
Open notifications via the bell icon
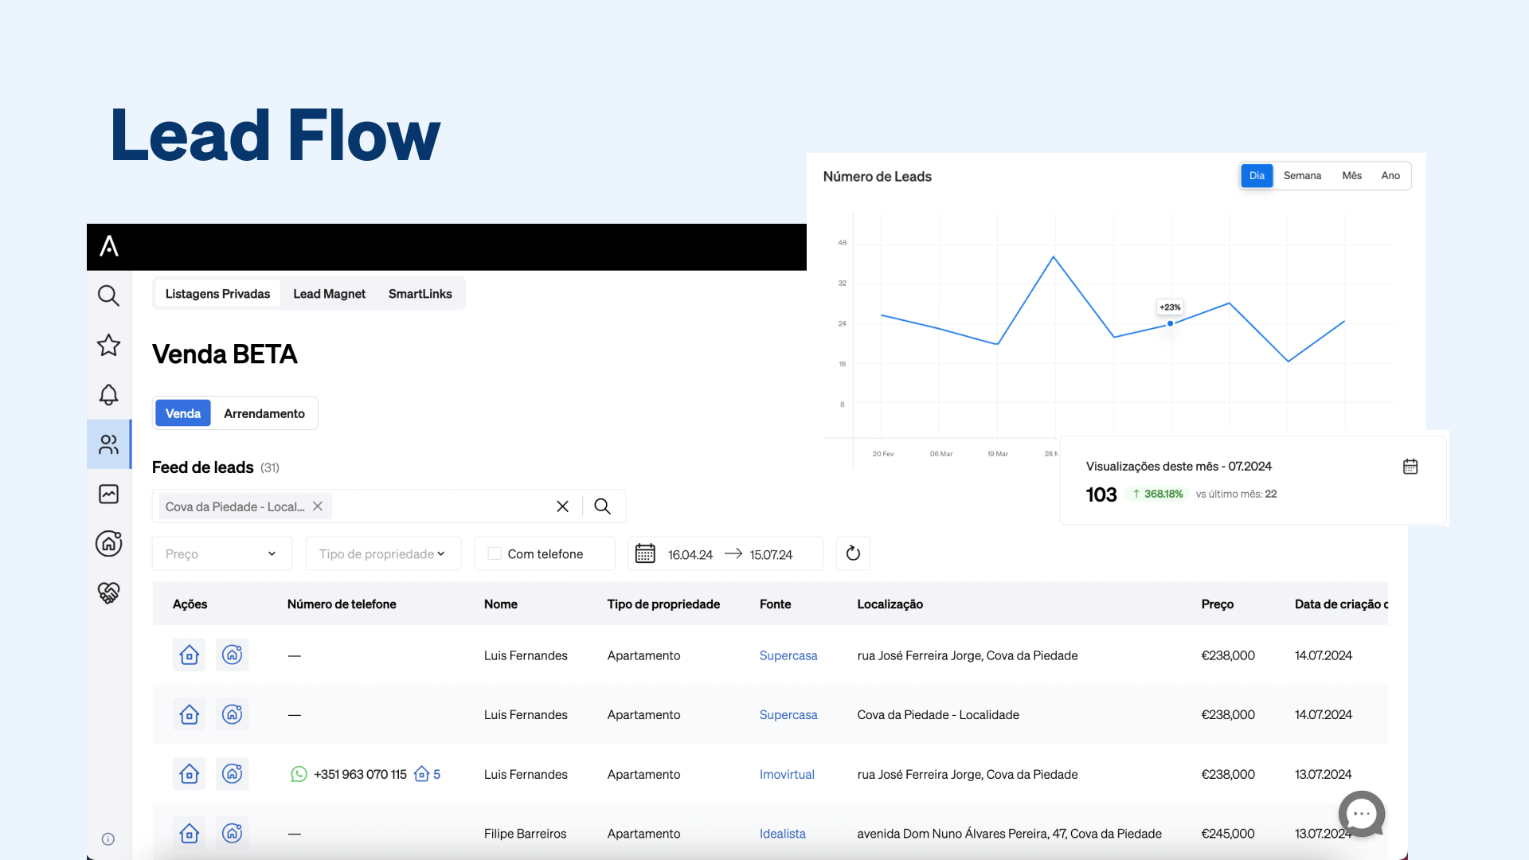coord(108,394)
